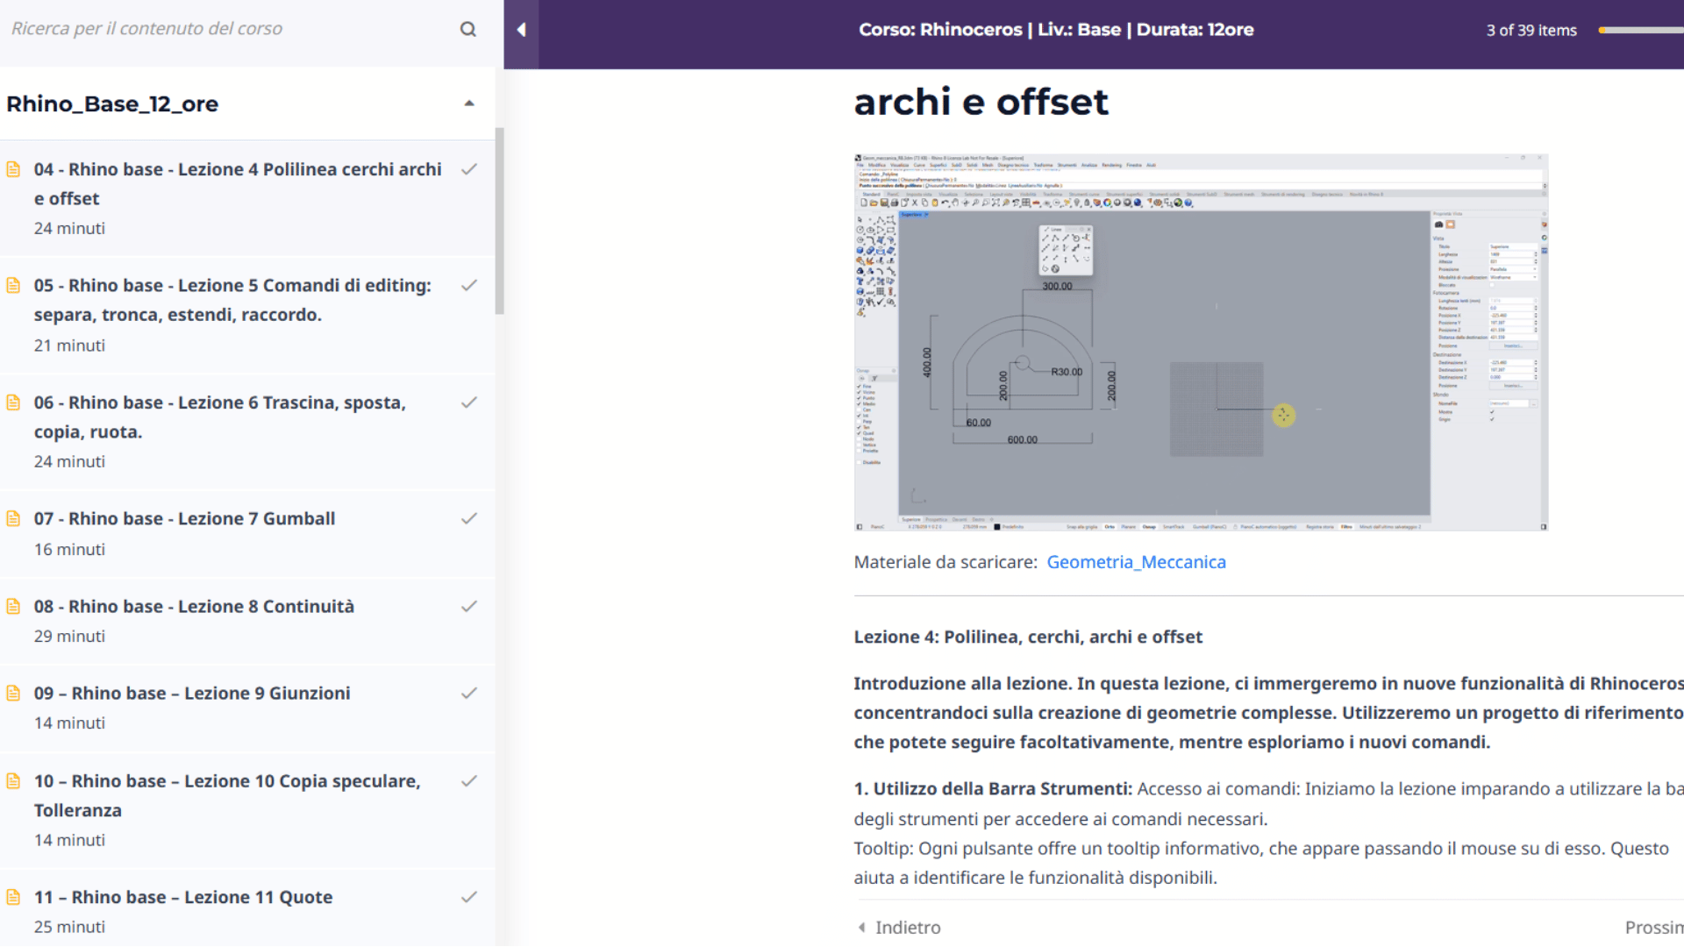
Task: Toggle completion checkmark for lesson 05
Action: pyautogui.click(x=469, y=285)
